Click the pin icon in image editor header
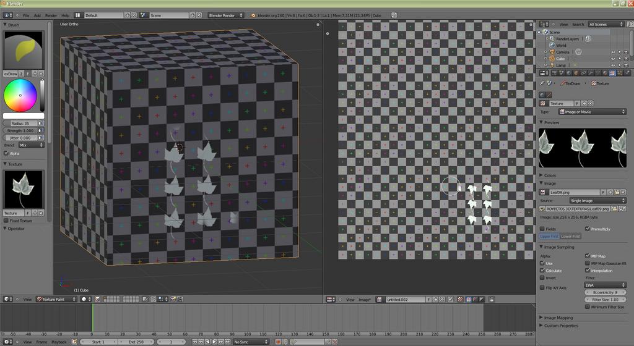The height and width of the screenshot is (346, 634). point(450,299)
